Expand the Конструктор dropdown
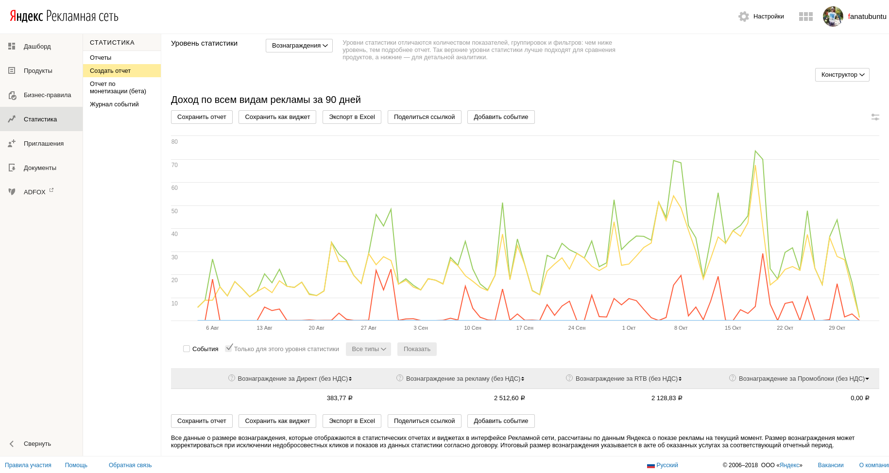 pos(842,75)
